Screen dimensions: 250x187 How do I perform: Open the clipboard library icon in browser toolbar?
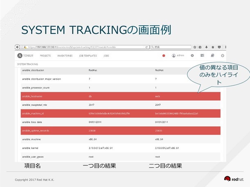pyautogui.click(x=200, y=47)
